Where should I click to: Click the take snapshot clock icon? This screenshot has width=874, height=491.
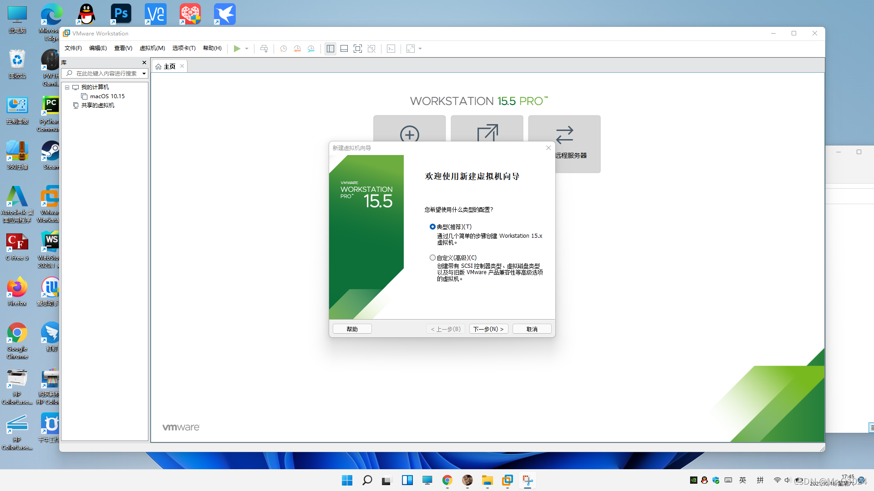click(283, 49)
